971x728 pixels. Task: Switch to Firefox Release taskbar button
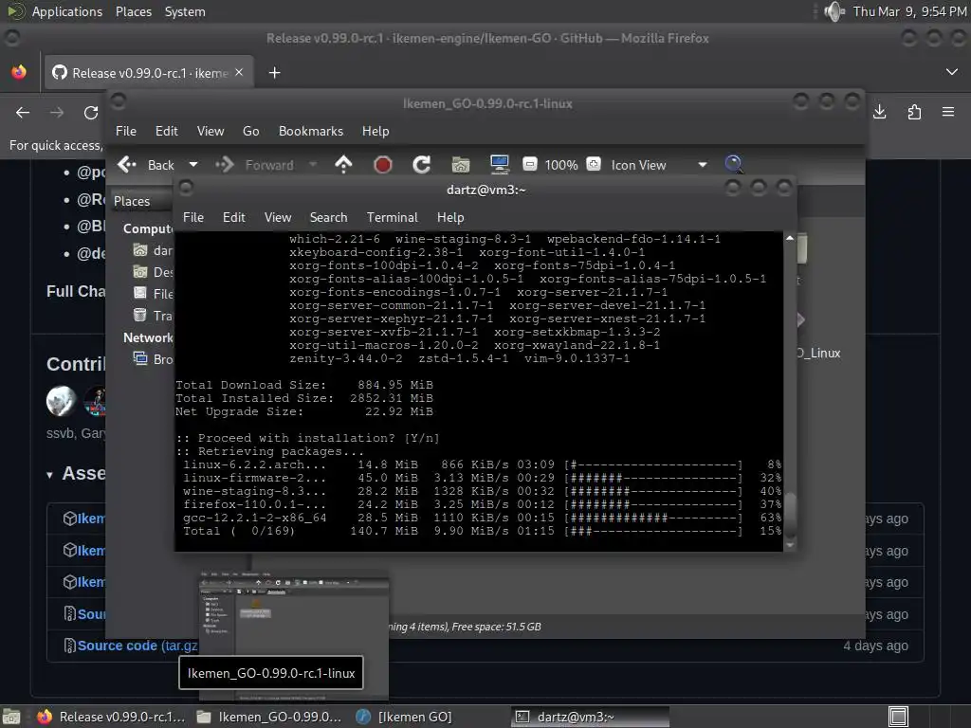click(110, 717)
